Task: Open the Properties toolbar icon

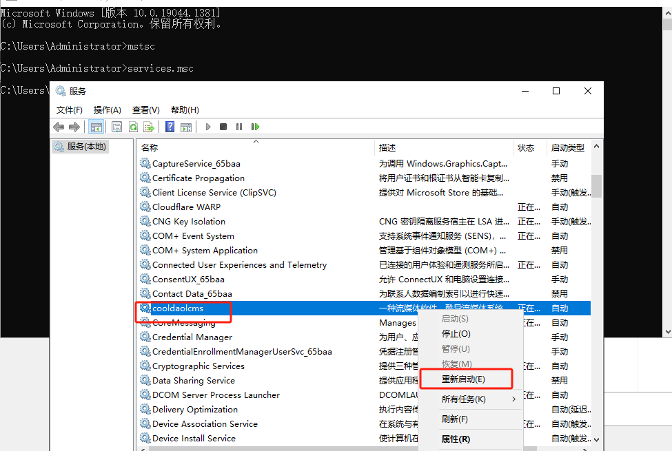Action: [x=116, y=127]
